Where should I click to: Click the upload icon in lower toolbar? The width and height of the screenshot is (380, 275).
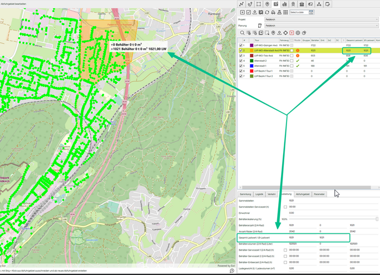(279, 33)
